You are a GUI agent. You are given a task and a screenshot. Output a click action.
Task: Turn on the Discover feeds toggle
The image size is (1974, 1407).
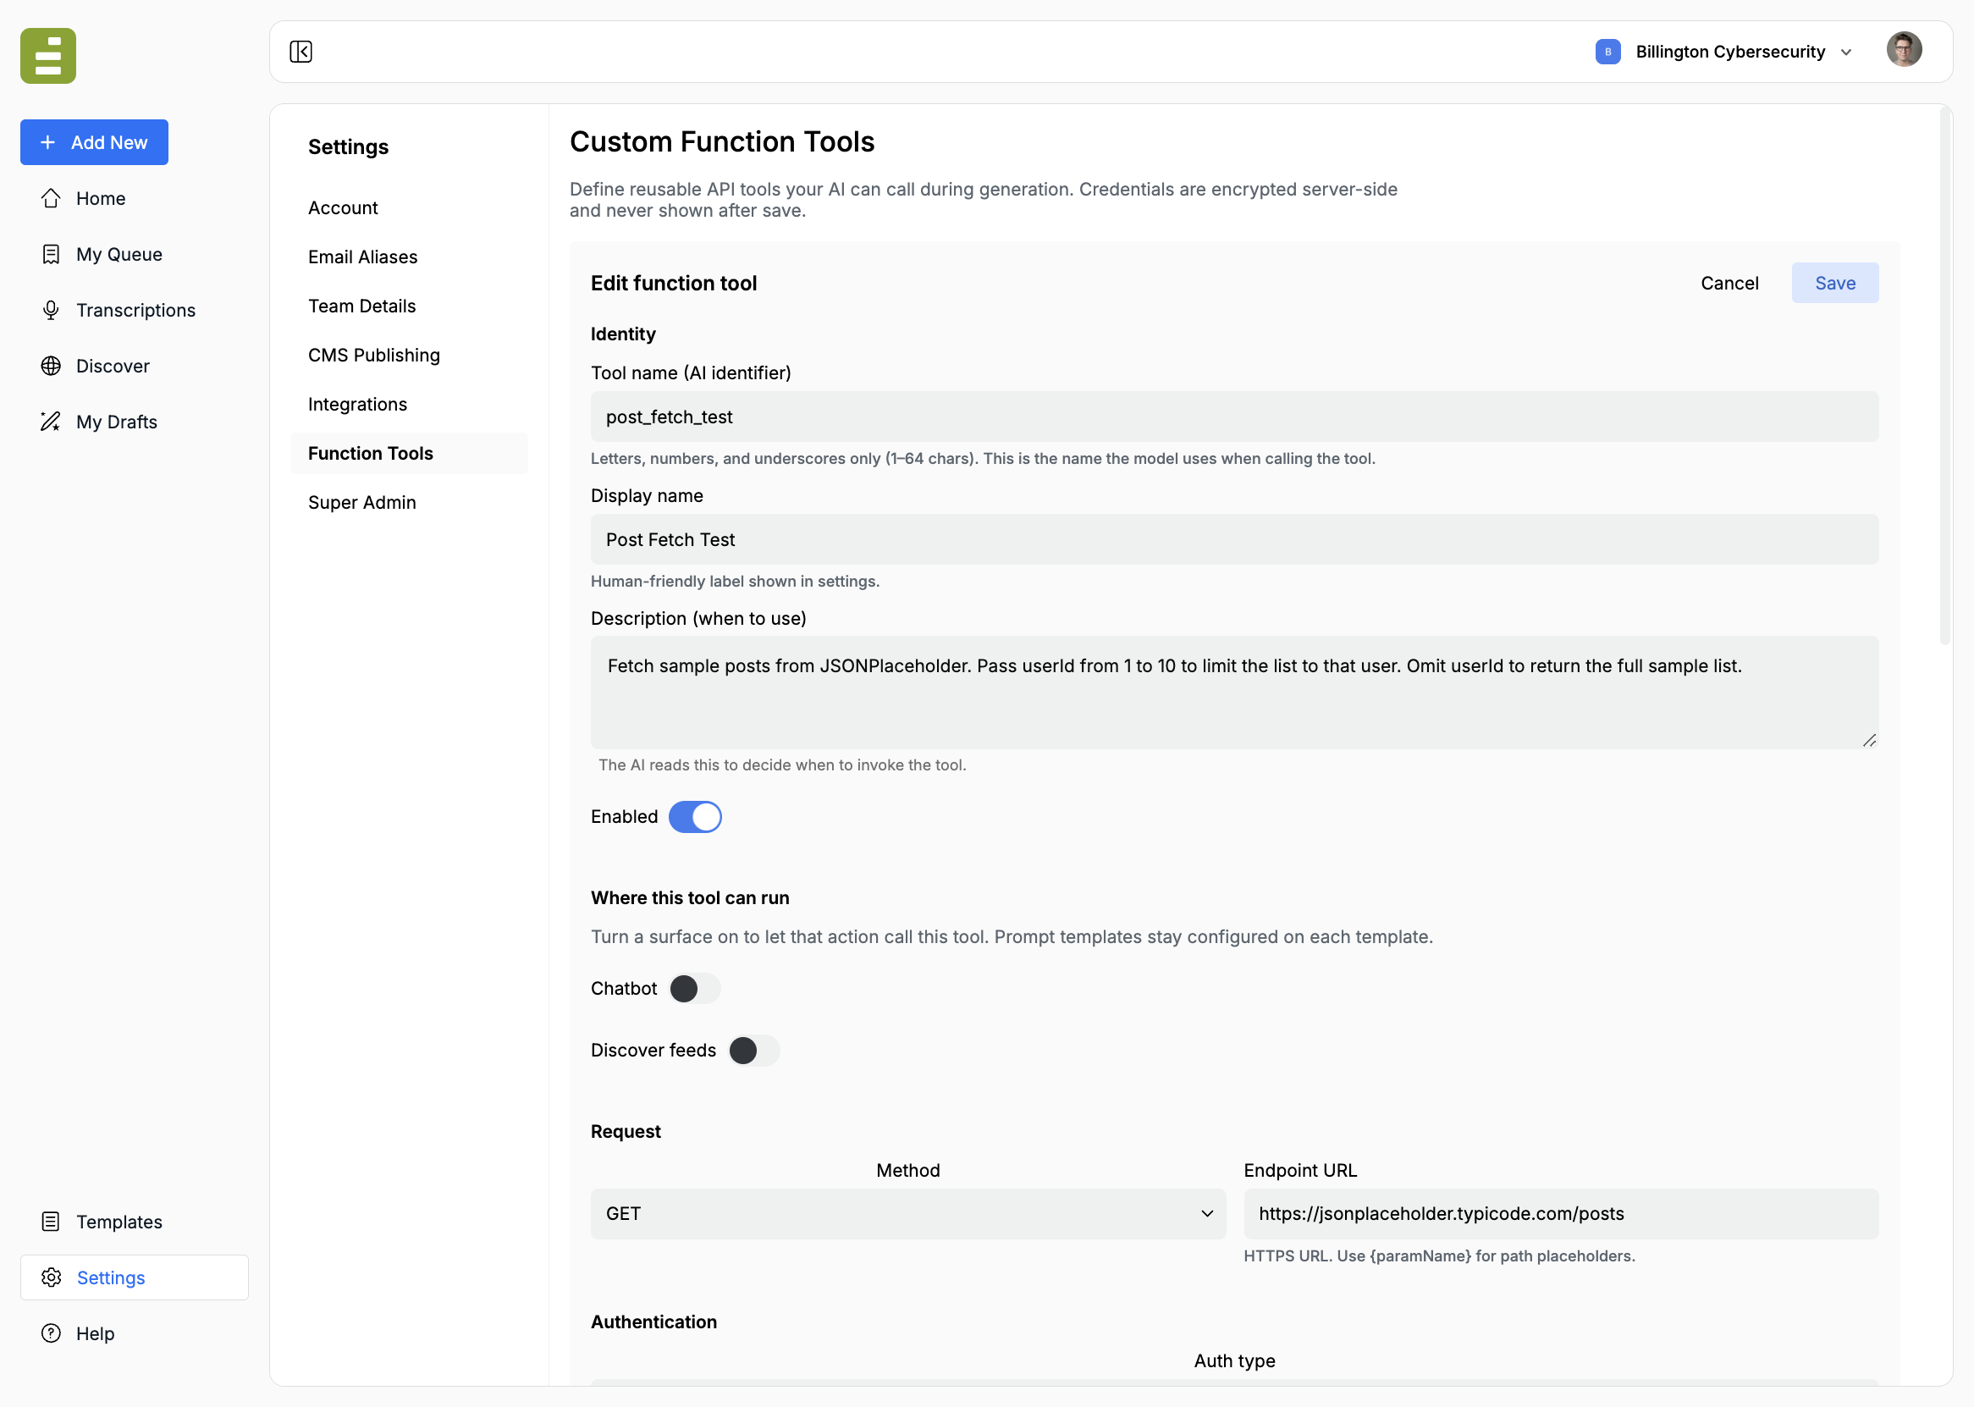tap(753, 1050)
